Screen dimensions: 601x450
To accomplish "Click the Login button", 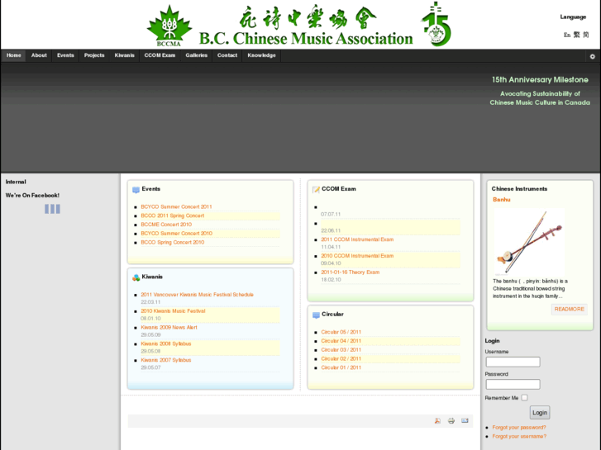I will (540, 413).
